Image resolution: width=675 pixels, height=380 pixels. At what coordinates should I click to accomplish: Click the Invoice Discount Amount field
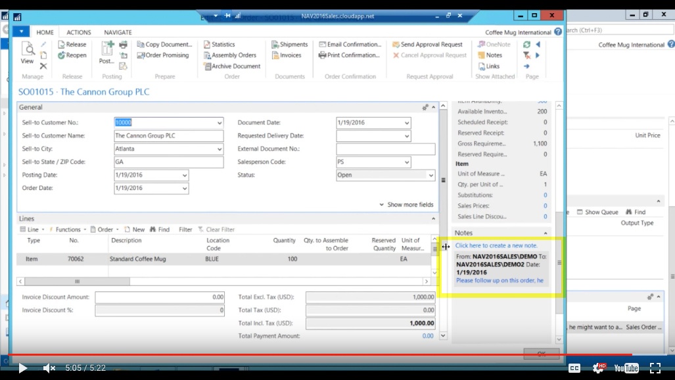point(160,297)
